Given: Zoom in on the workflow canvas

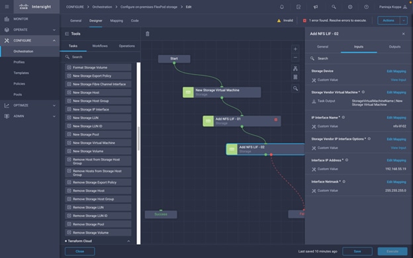Looking at the screenshot, I should [x=295, y=49].
